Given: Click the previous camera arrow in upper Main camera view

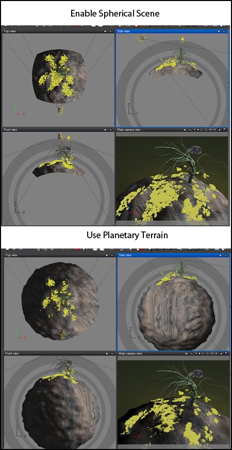Looking at the screenshot, I should tap(210, 130).
